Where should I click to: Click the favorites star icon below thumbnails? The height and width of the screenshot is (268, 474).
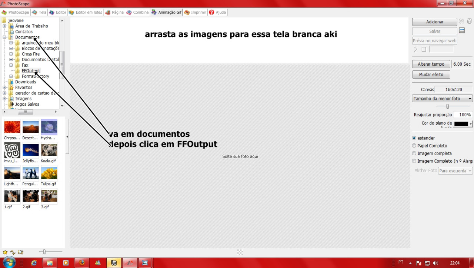[5, 252]
